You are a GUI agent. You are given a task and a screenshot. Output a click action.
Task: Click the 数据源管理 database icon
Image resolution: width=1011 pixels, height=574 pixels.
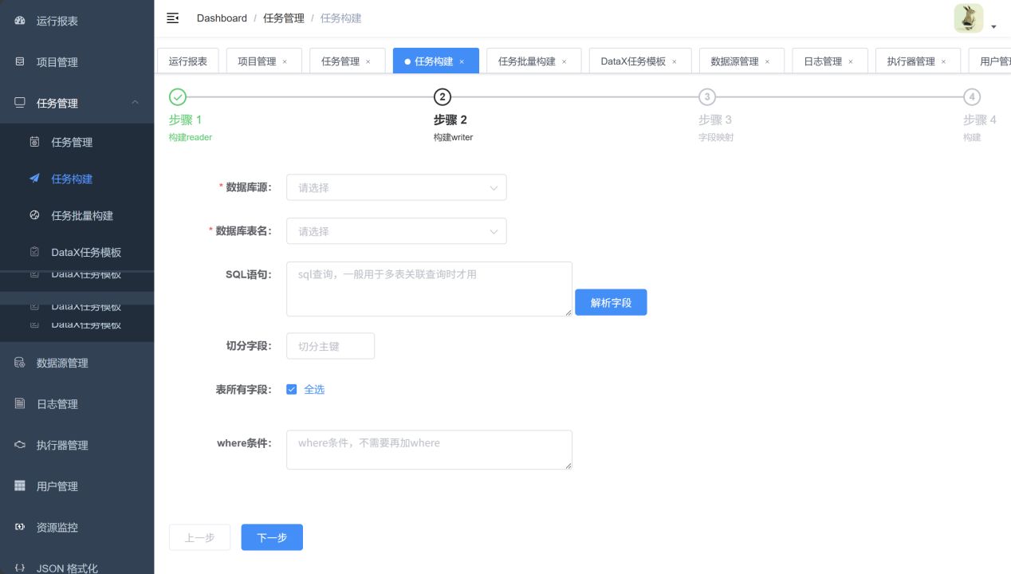[20, 363]
